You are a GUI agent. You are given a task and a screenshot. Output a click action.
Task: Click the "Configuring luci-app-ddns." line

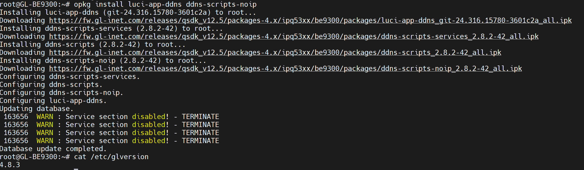pyautogui.click(x=53, y=101)
